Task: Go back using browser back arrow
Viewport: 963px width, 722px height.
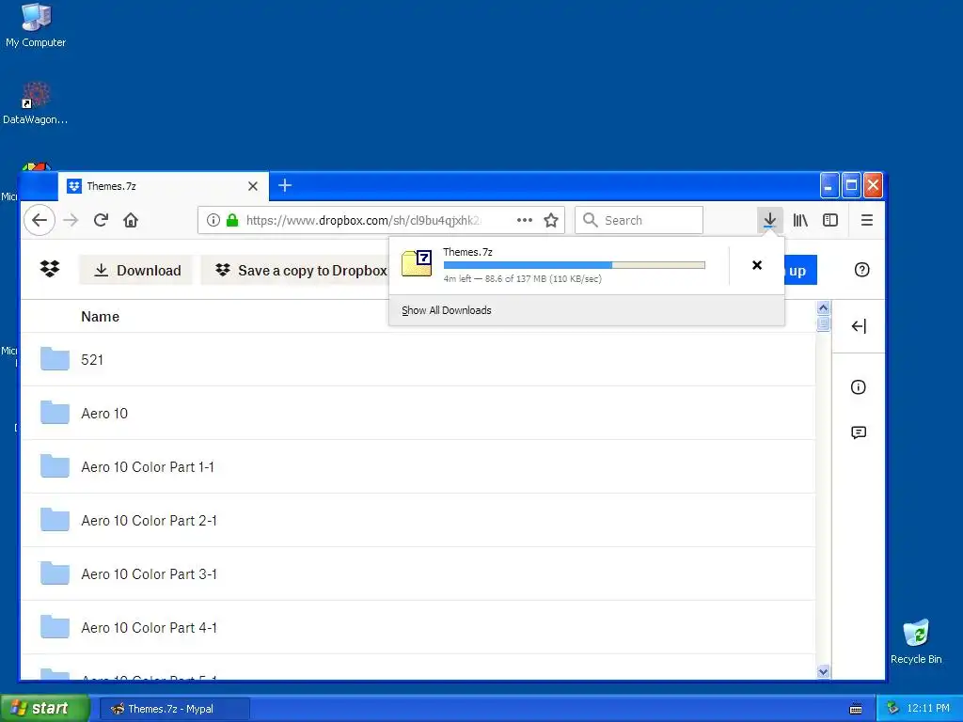Action: tap(39, 220)
